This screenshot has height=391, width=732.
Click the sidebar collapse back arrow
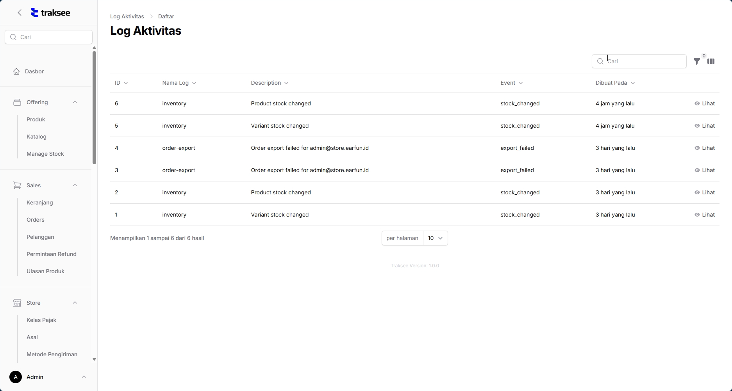(20, 13)
